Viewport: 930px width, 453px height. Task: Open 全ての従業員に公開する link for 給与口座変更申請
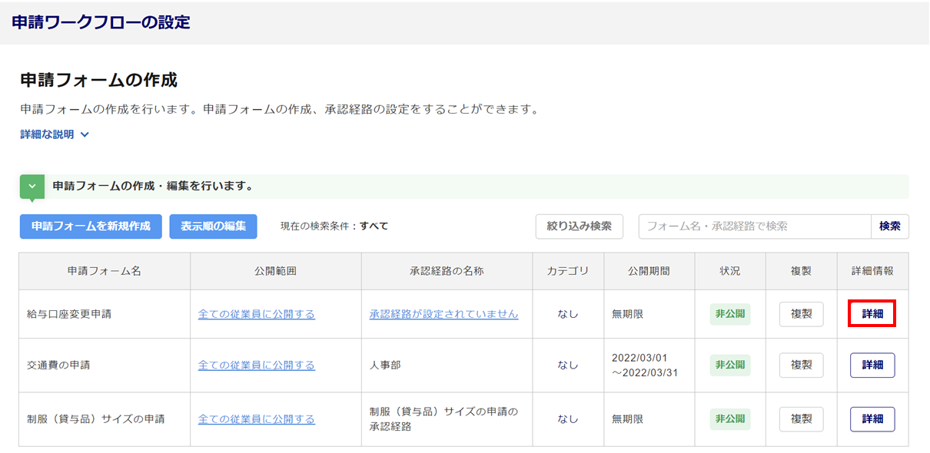tap(257, 314)
